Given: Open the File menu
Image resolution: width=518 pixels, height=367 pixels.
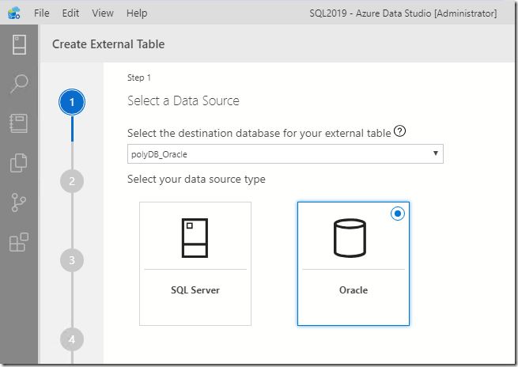Looking at the screenshot, I should (x=42, y=13).
